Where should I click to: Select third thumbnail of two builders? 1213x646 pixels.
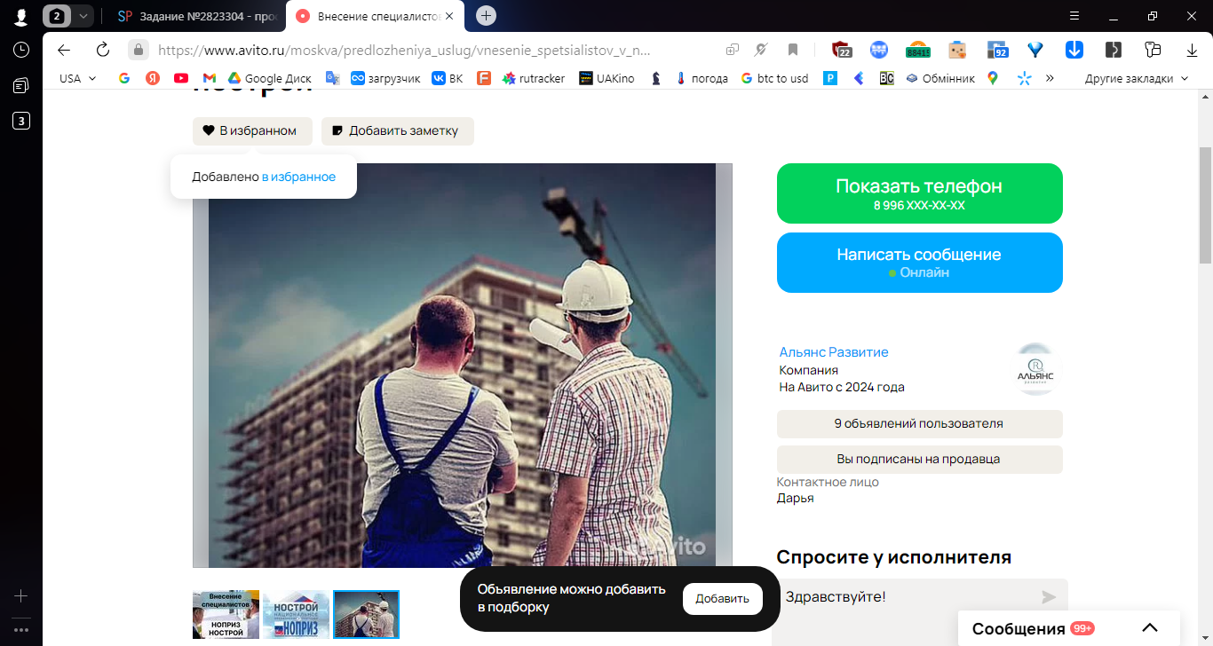coord(366,614)
